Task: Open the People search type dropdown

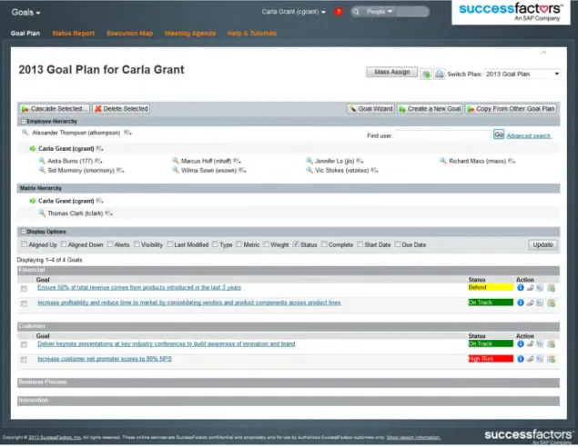Action: coord(380,12)
